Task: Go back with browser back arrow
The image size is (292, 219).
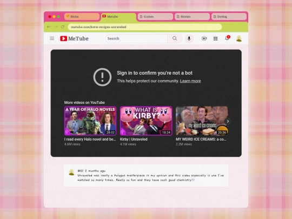Action: pos(49,27)
